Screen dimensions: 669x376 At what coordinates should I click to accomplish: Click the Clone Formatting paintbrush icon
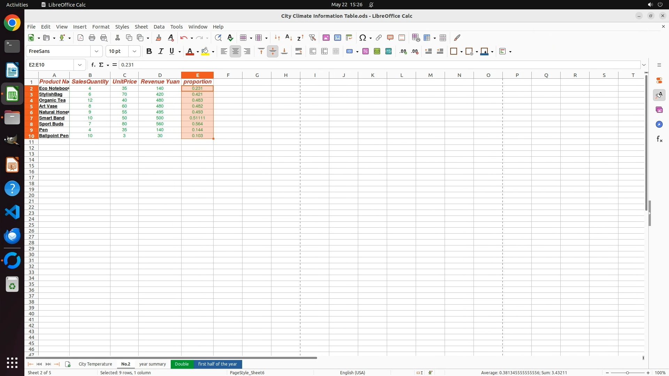click(159, 38)
